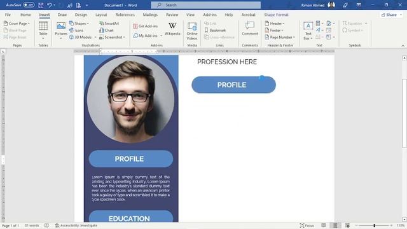Save the document with the floppy disk icon

pos(41,5)
